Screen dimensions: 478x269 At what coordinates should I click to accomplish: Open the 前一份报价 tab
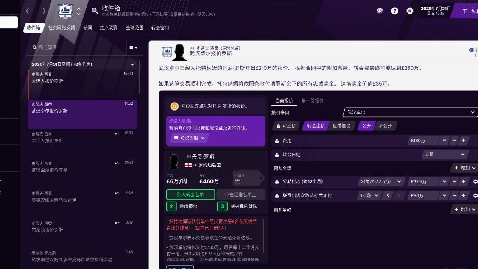pos(312,101)
